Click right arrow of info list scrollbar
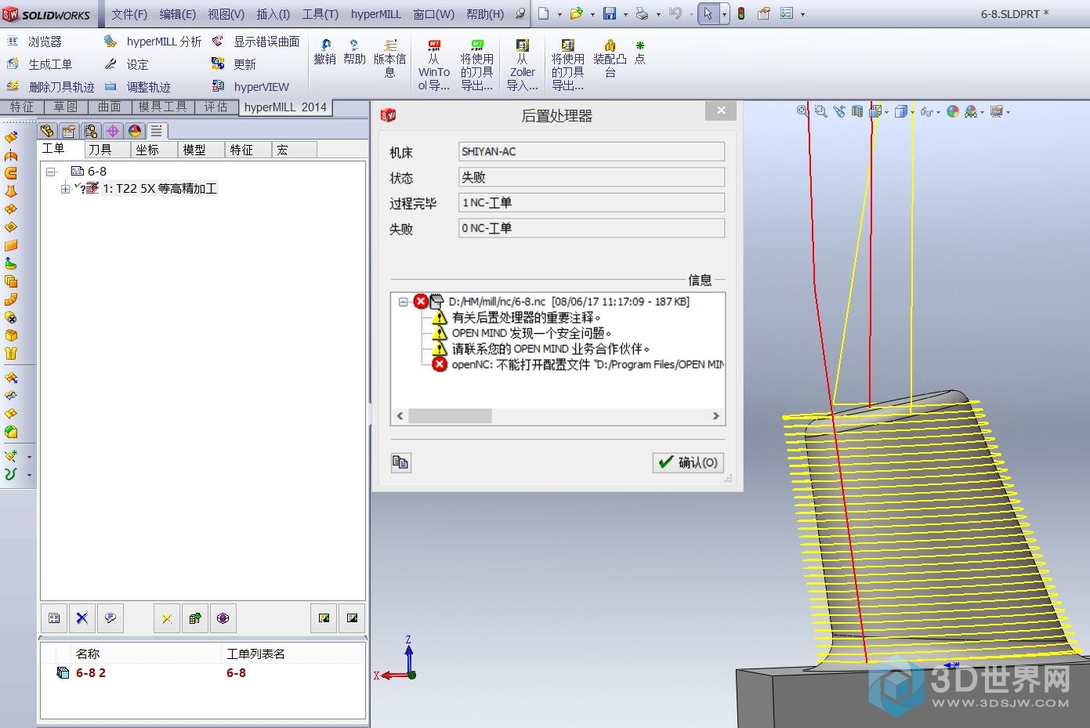 715,416
